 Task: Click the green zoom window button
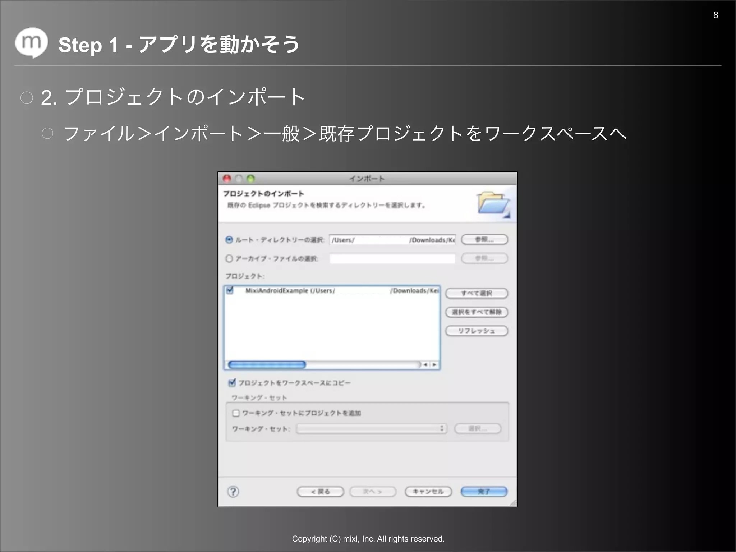click(x=251, y=179)
